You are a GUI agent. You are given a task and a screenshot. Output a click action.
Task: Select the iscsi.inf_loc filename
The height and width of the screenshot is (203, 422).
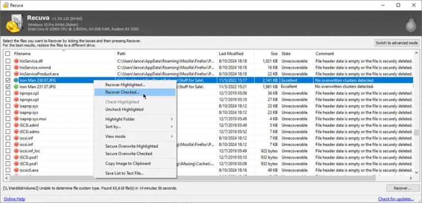[x=30, y=151]
